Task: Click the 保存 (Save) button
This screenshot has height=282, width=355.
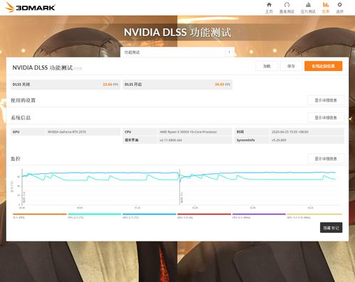Action: click(291, 66)
